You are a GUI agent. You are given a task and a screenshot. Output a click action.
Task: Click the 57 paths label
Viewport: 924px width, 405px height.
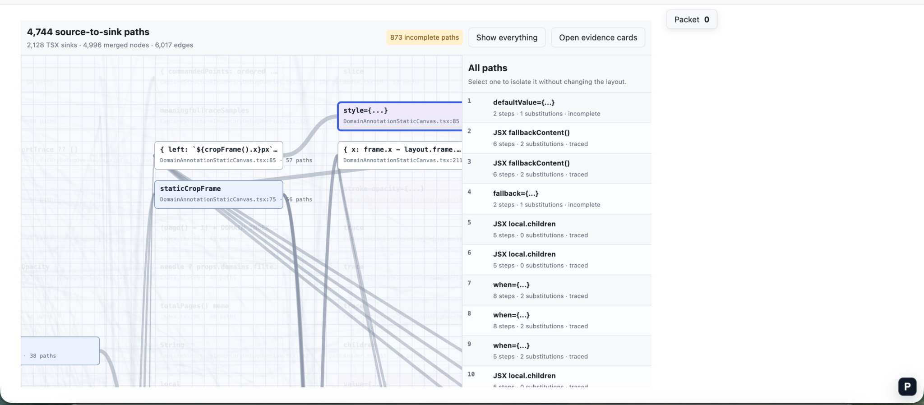click(x=299, y=160)
